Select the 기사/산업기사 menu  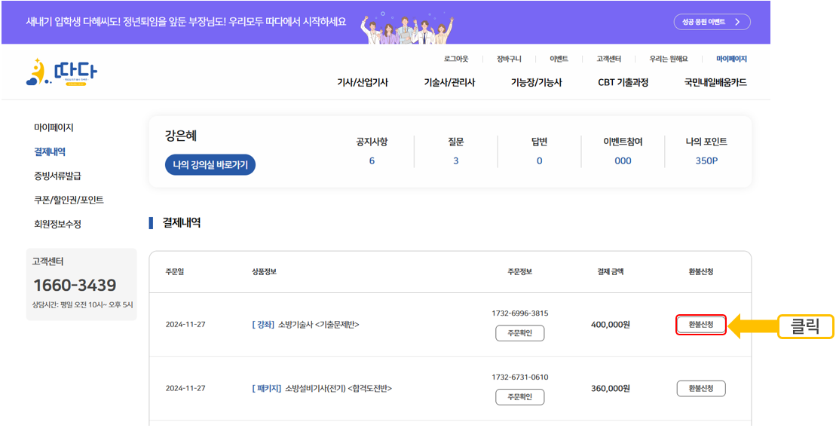363,82
